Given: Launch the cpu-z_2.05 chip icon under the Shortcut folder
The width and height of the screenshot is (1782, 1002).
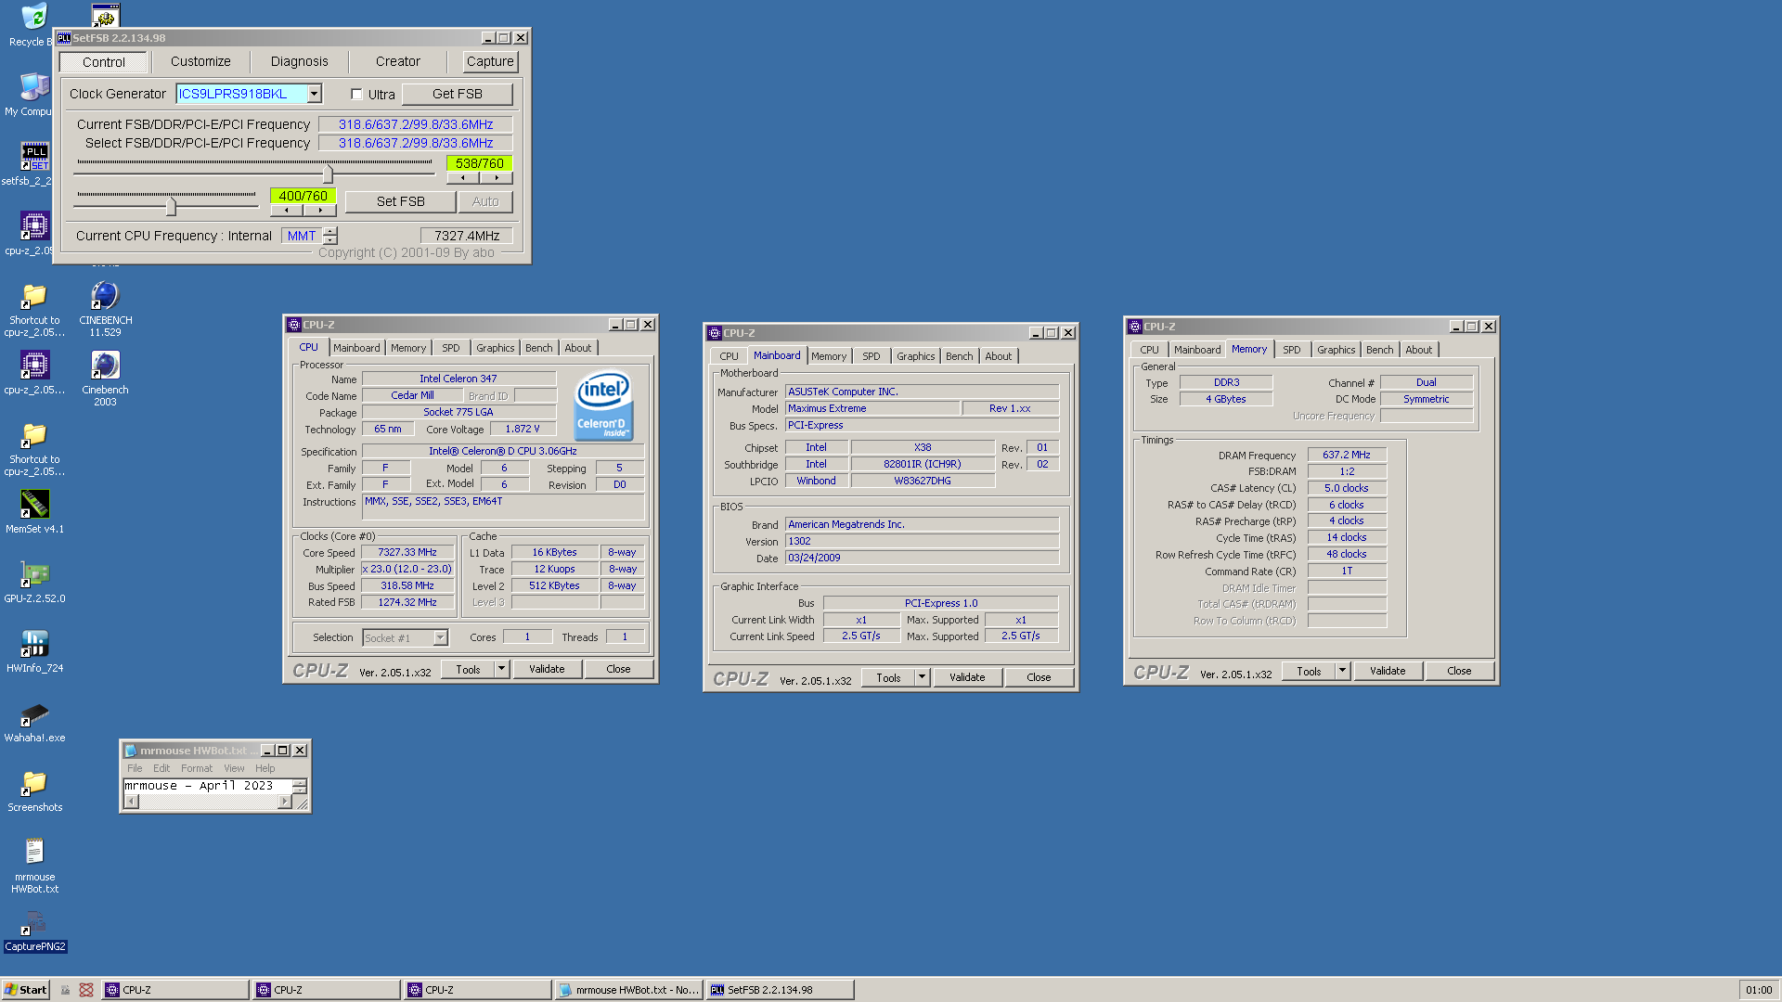Looking at the screenshot, I should pyautogui.click(x=34, y=366).
